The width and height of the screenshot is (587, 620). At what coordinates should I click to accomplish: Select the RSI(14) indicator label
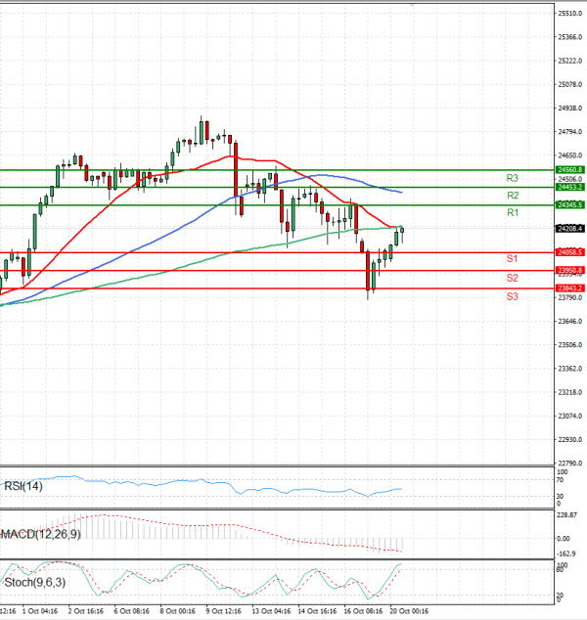(x=23, y=486)
